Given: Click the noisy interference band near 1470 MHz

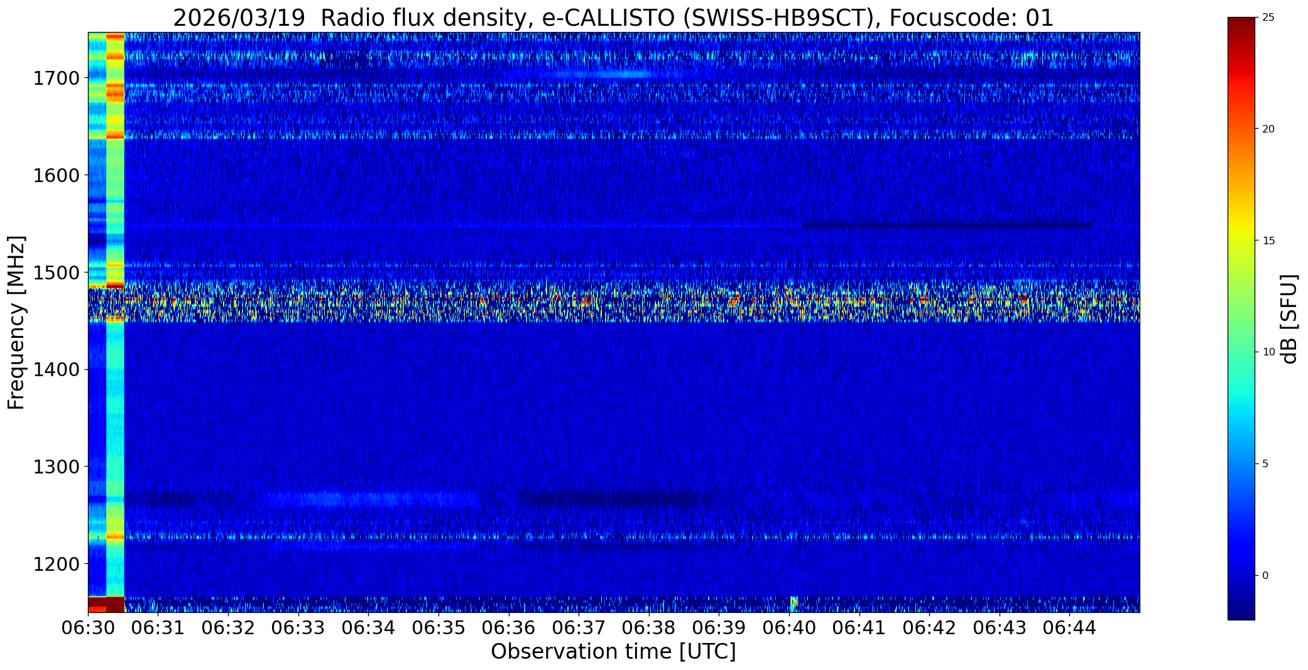Looking at the screenshot, I should (x=614, y=302).
